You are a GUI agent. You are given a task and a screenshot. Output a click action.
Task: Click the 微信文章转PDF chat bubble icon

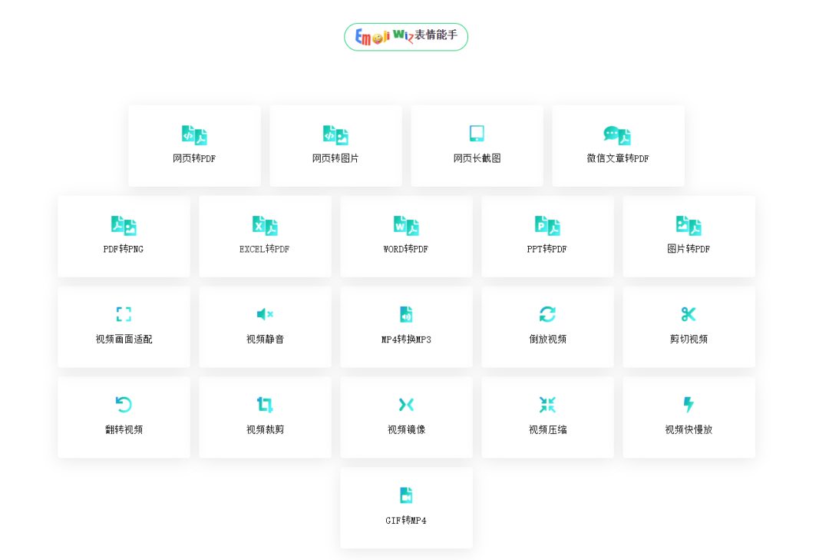pyautogui.click(x=617, y=135)
